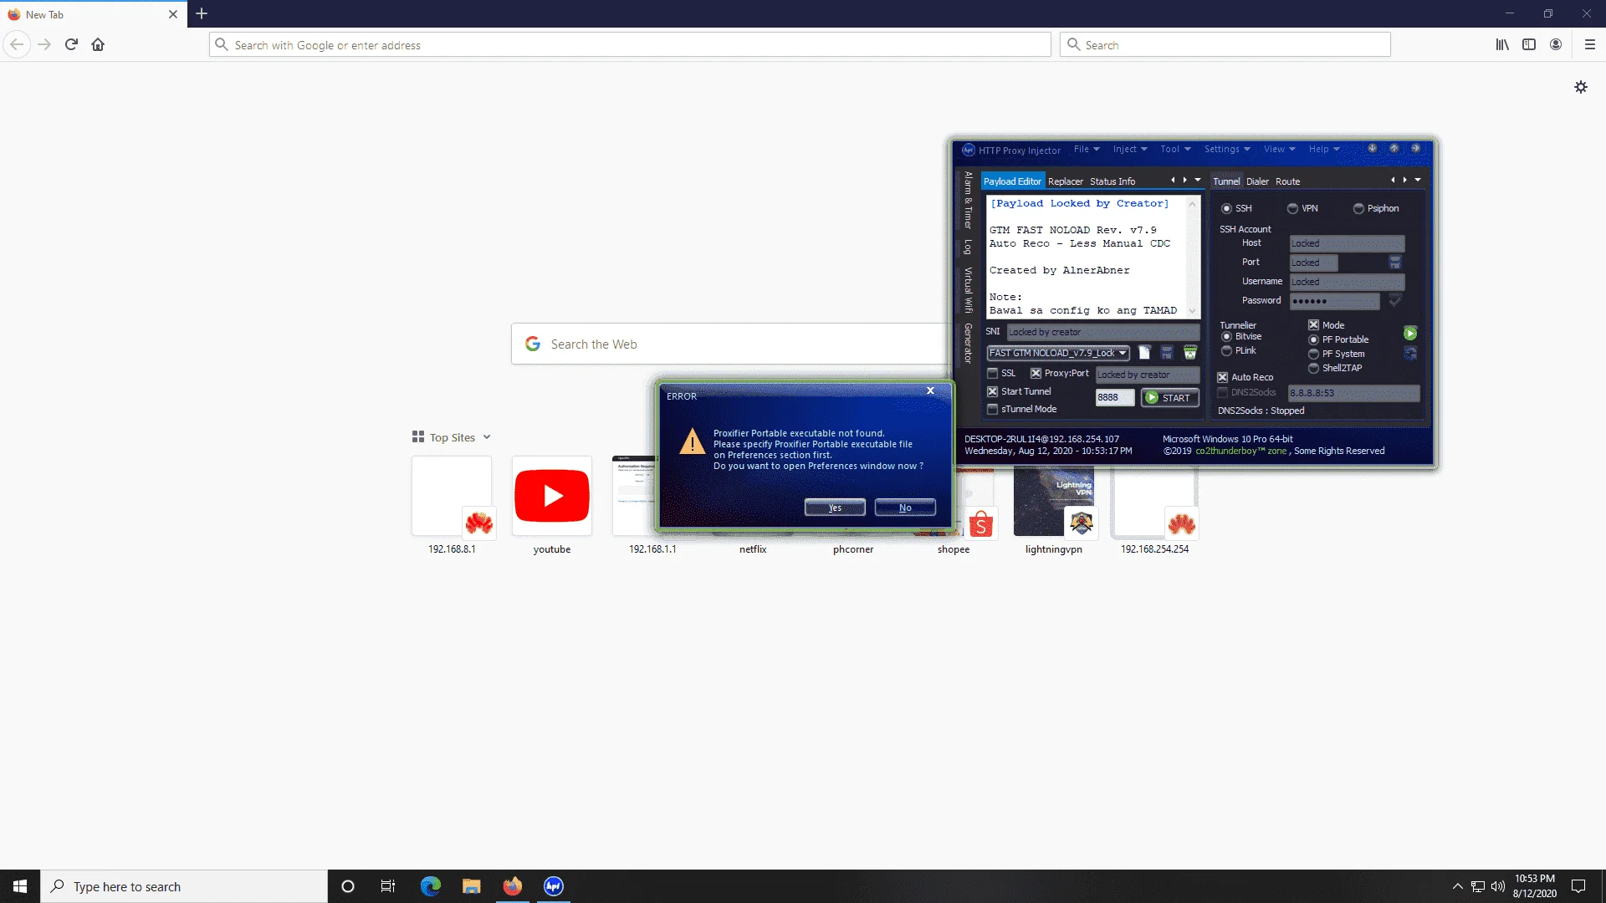Open the youtube top site tile
Screen dimensions: 1606x903
tap(552, 496)
